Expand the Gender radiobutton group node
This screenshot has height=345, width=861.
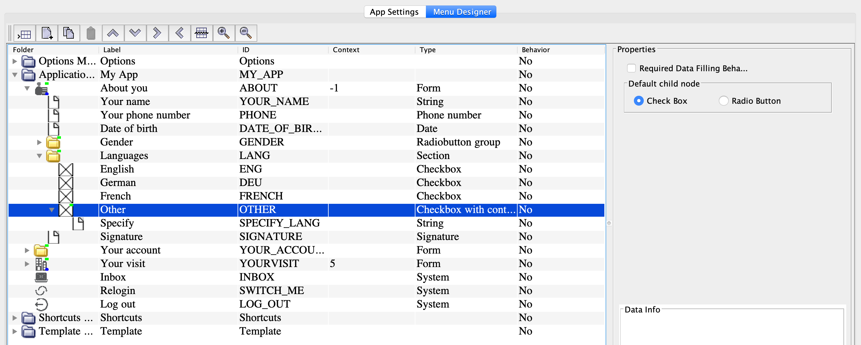[39, 142]
